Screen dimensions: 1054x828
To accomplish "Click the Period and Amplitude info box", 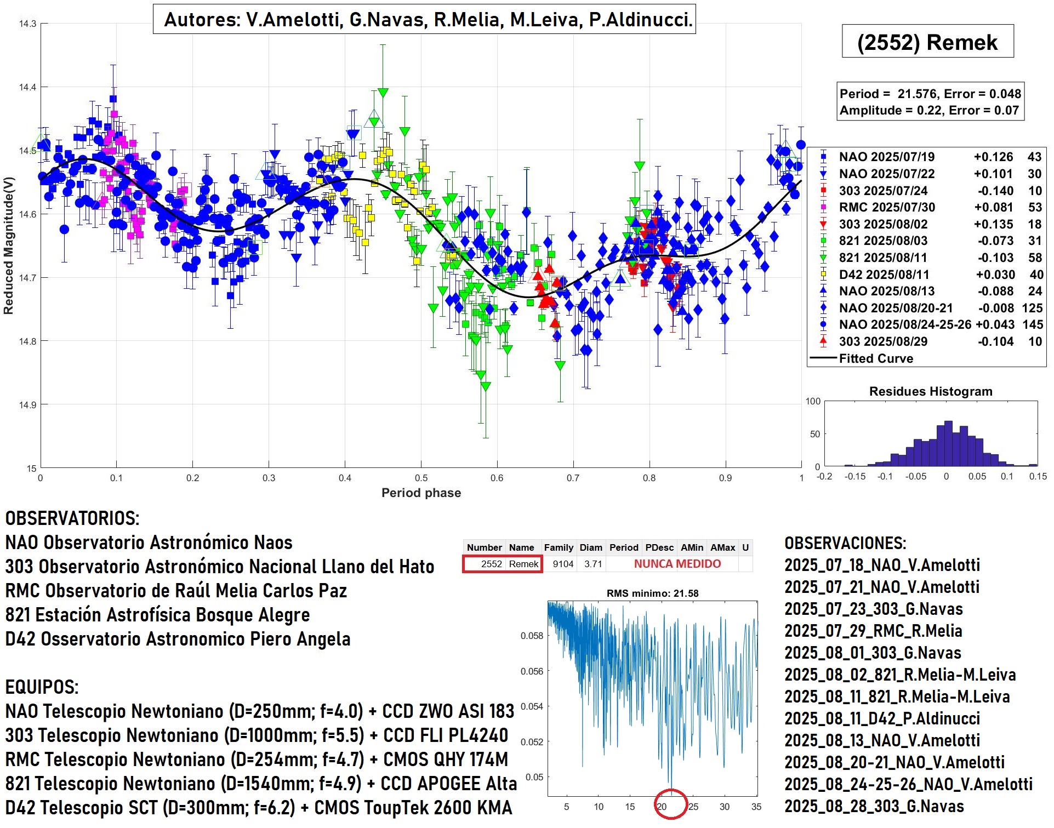I will pyautogui.click(x=930, y=102).
